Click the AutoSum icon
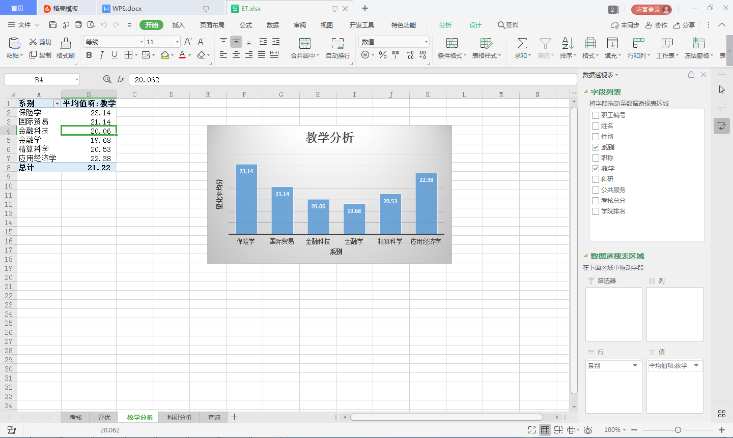 (x=522, y=43)
